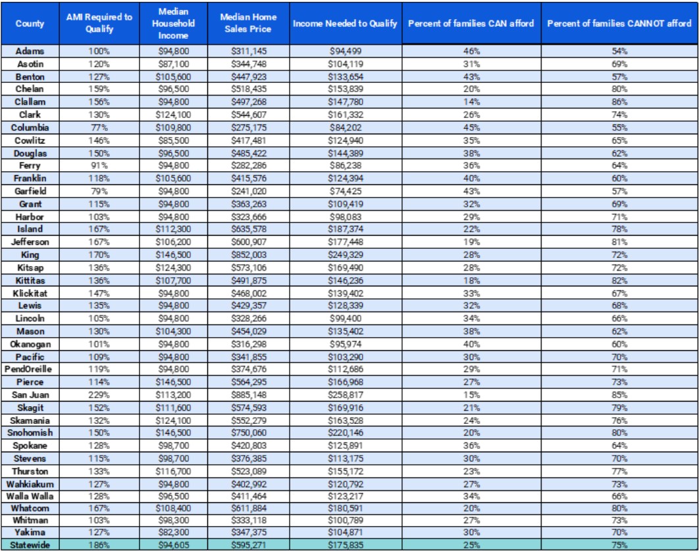699x551 pixels.
Task: Click the Klickitat row label
Action: 30,294
